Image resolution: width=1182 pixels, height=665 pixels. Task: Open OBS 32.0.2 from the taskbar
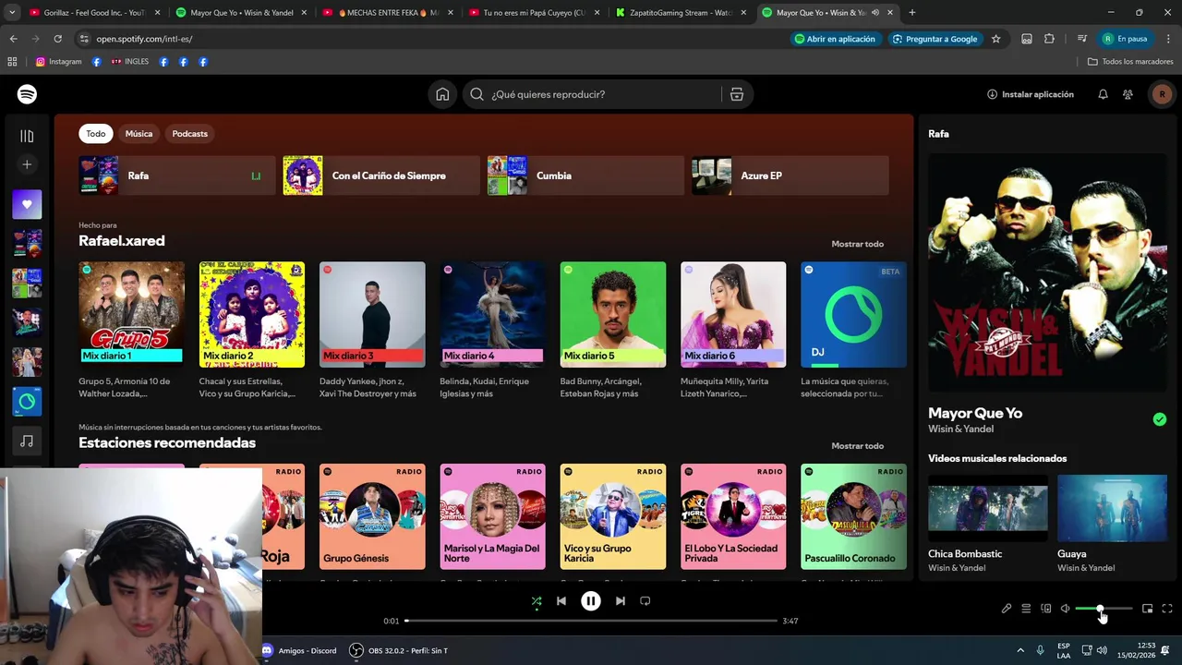pos(399,650)
